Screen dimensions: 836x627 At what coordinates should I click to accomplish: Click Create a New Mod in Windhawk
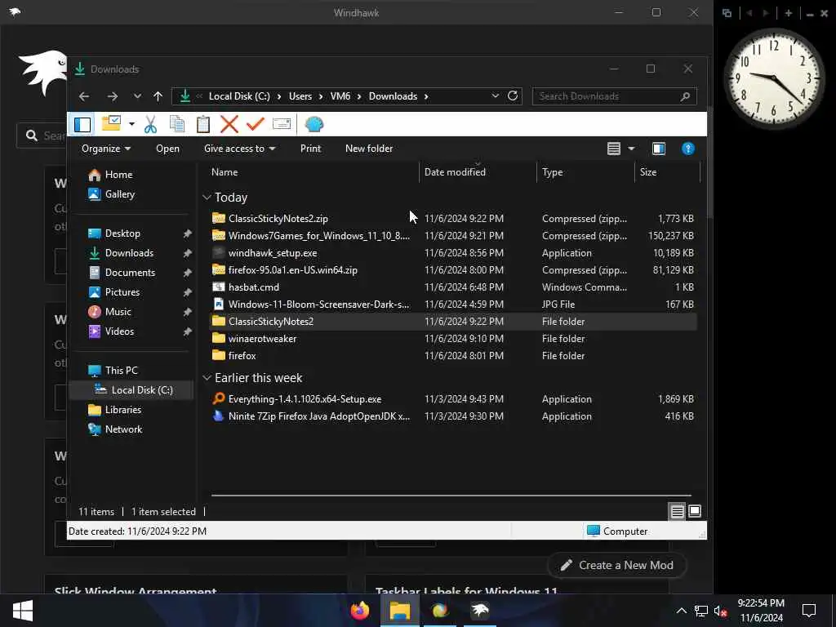click(x=617, y=565)
